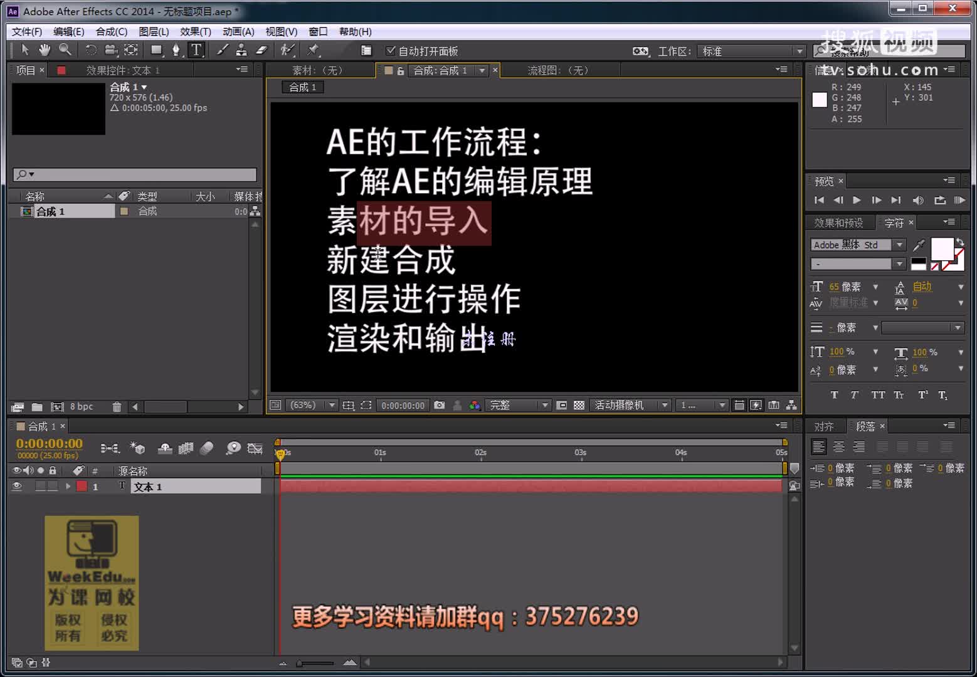This screenshot has height=677, width=977.
Task: Hide the 文本 1 layer eye
Action: click(x=17, y=486)
